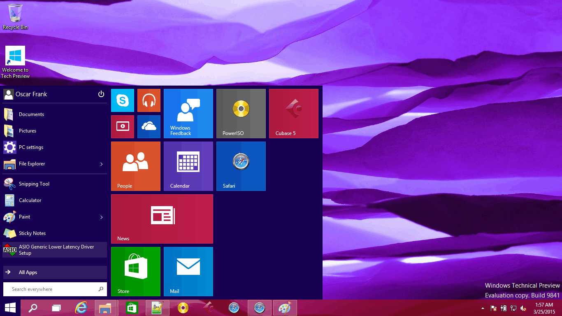Open the Video tile
Image resolution: width=562 pixels, height=316 pixels.
[123, 127]
